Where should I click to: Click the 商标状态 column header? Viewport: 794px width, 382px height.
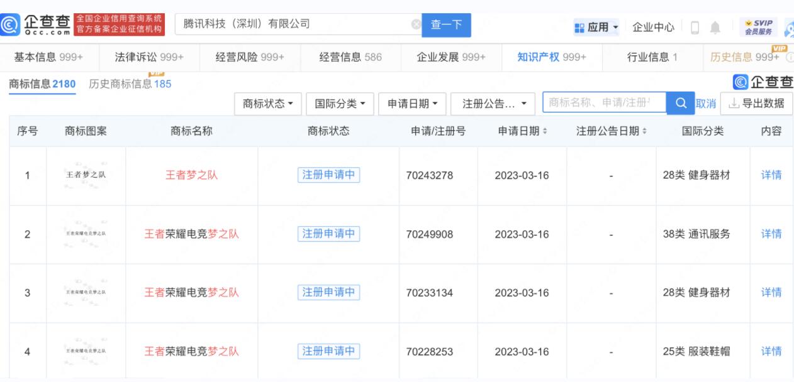tap(328, 131)
